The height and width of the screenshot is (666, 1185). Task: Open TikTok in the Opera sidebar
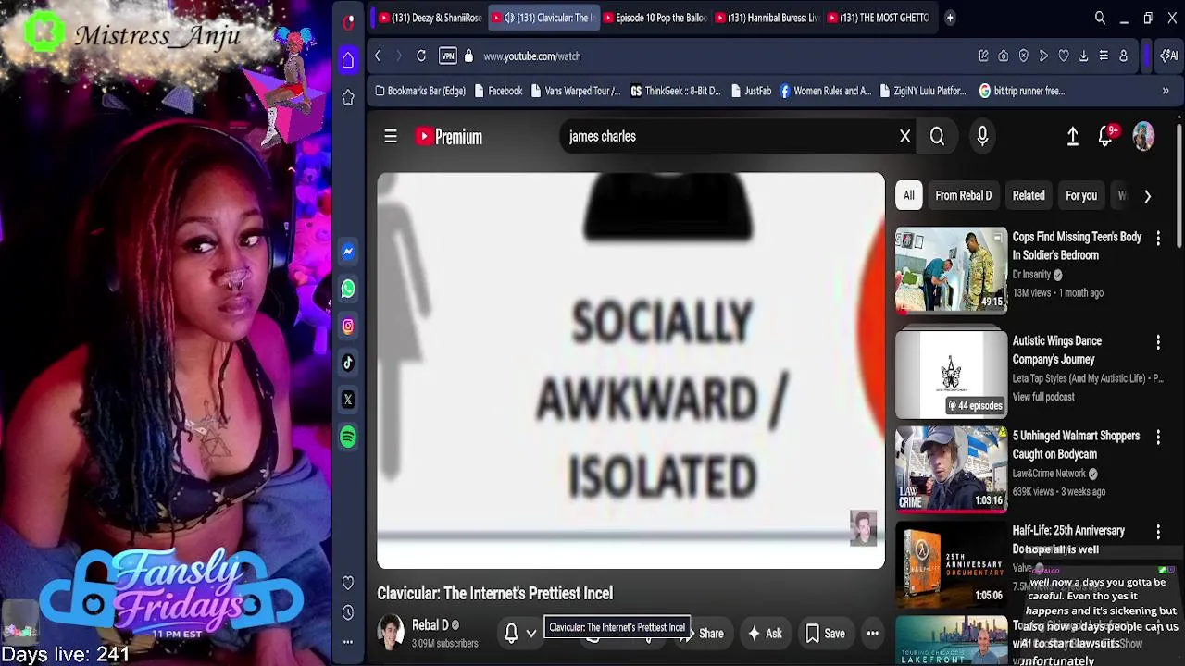[x=348, y=363]
